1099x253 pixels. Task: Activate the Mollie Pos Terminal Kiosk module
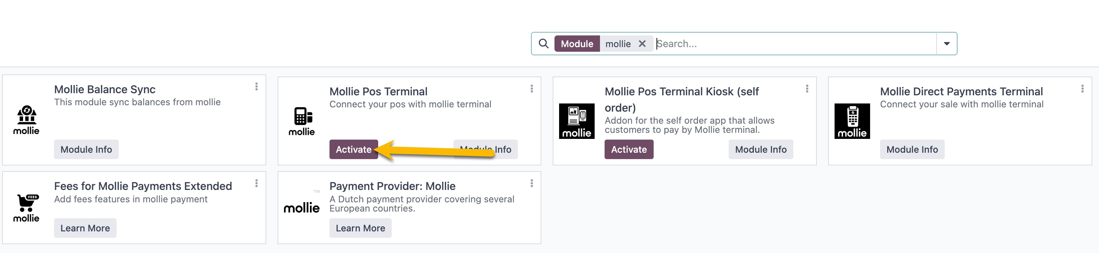[x=629, y=149]
